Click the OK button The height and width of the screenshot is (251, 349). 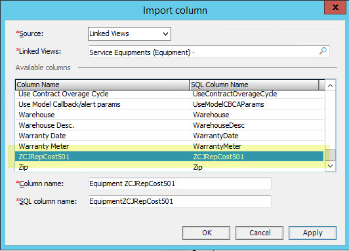point(207,233)
